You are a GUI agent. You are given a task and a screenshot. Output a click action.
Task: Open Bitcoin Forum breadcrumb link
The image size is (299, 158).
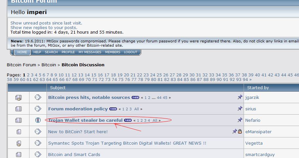pyautogui.click(x=21, y=65)
